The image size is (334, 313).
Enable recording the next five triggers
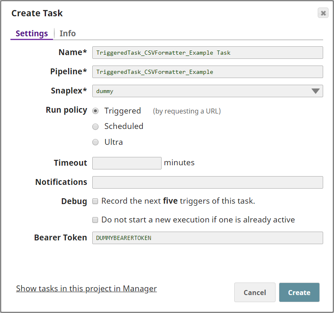(x=95, y=201)
